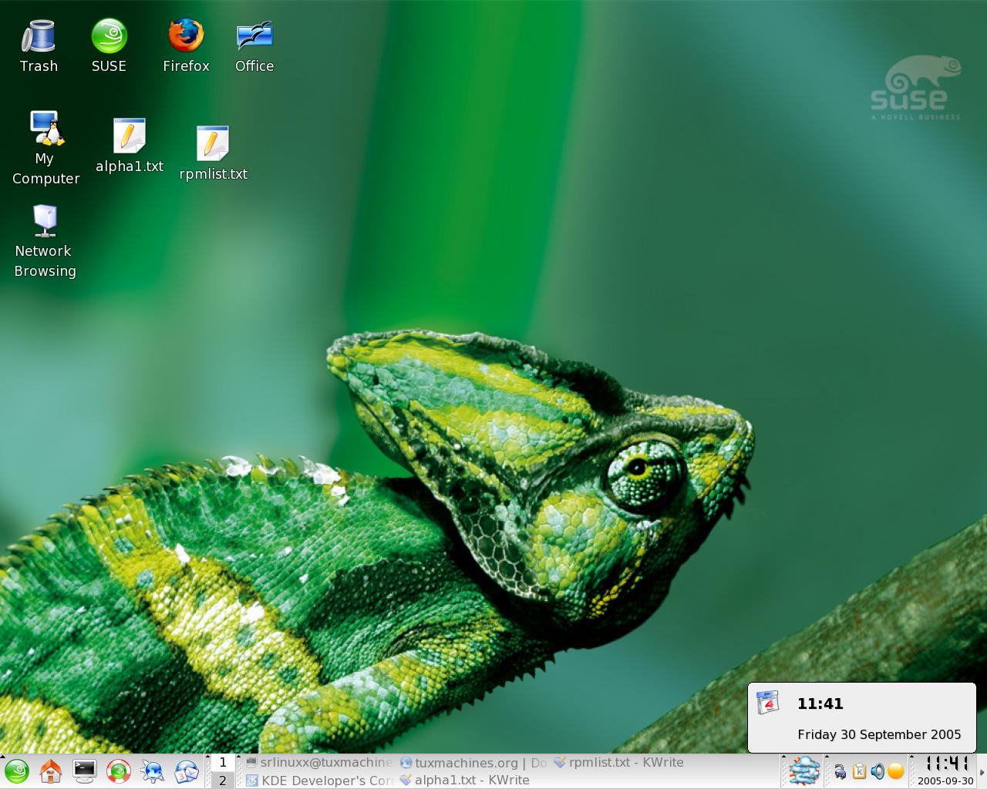The width and height of the screenshot is (987, 789).
Task: Switch to the alpha1.txt - KWrite task
Action: [x=465, y=780]
